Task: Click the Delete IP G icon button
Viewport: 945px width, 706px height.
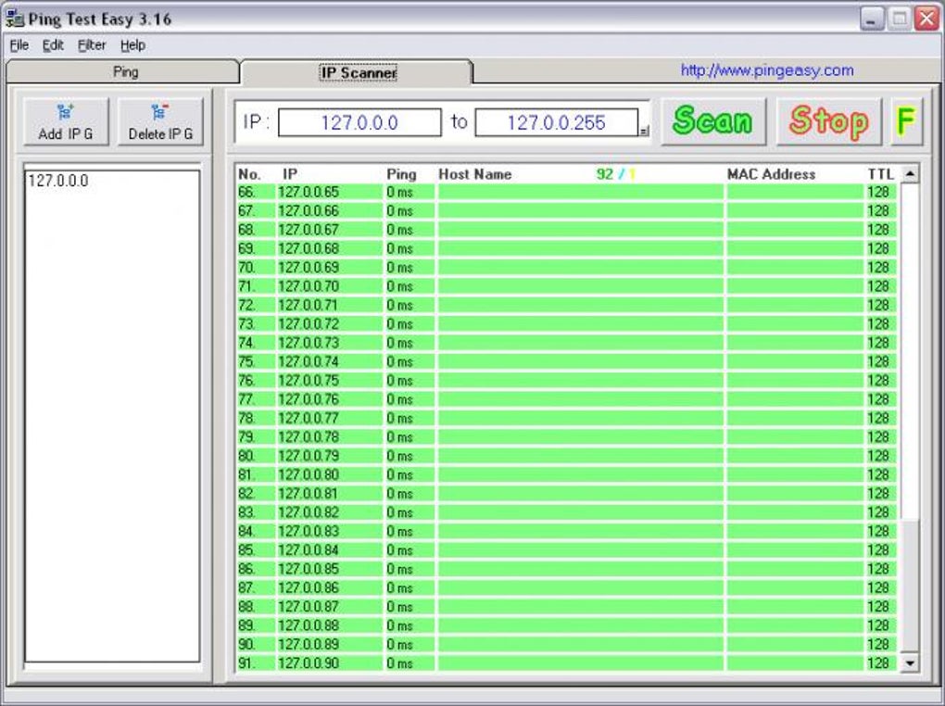Action: [x=160, y=121]
